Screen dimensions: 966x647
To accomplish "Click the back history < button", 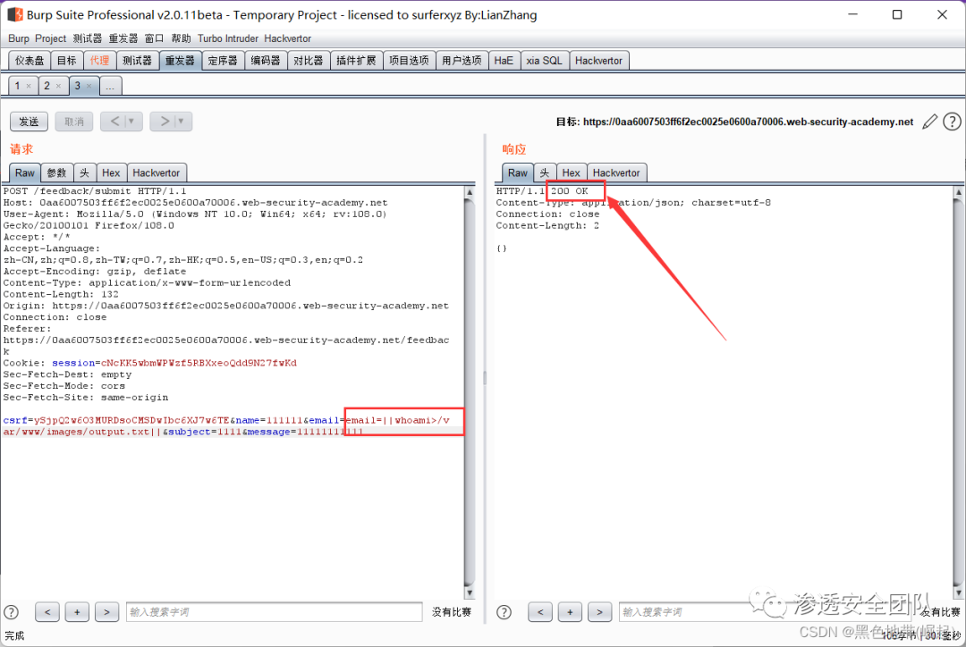I will coord(114,122).
